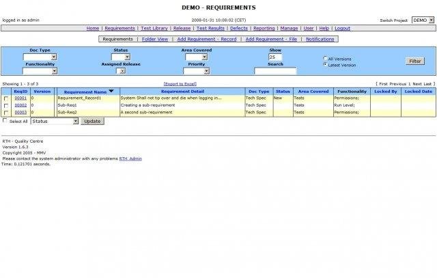Expand the Area Covered dropdown
437x278 pixels.
pos(196,57)
